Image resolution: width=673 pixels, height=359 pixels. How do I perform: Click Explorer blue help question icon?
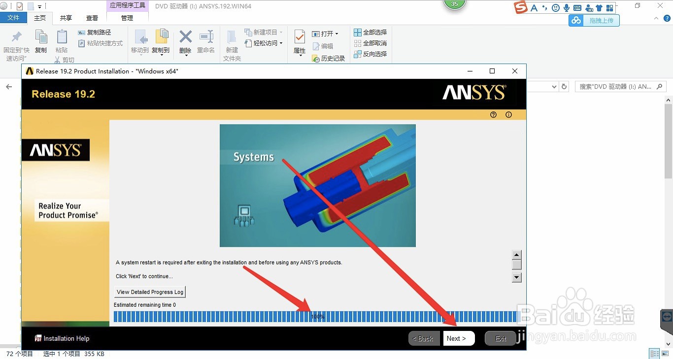pyautogui.click(x=666, y=18)
